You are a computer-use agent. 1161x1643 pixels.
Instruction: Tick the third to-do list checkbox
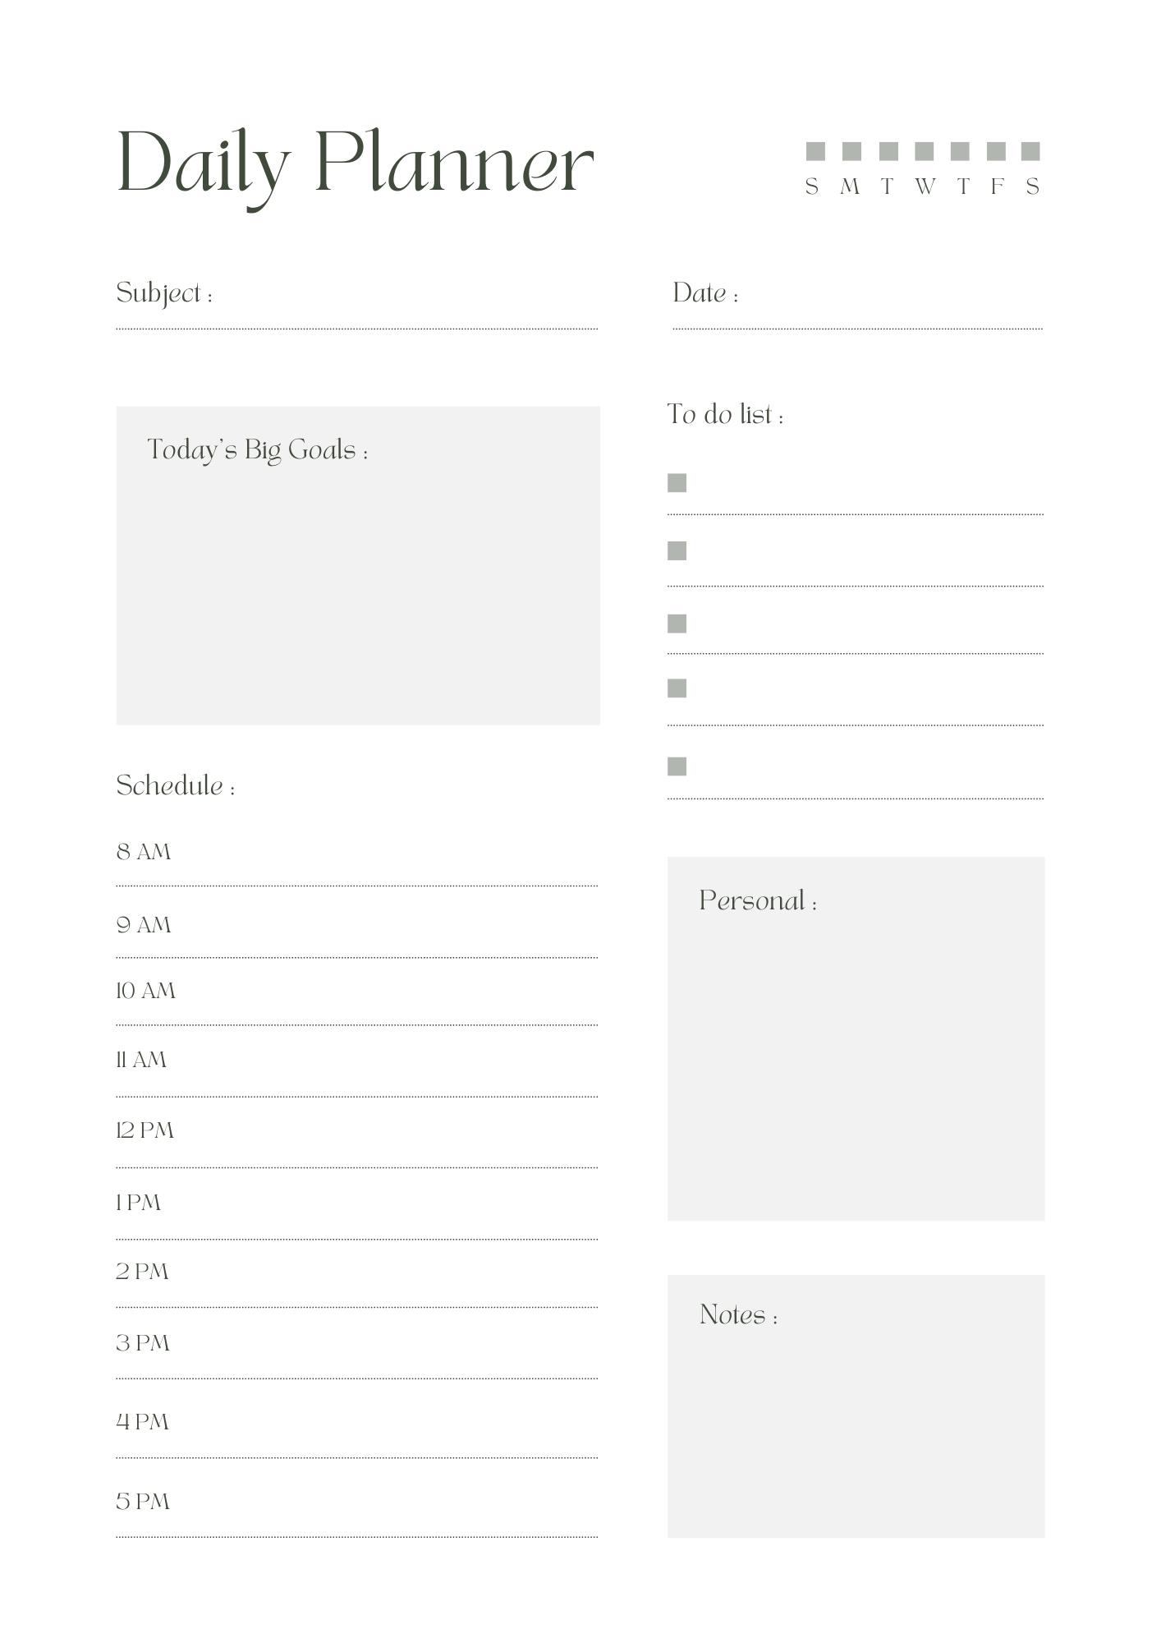677,624
